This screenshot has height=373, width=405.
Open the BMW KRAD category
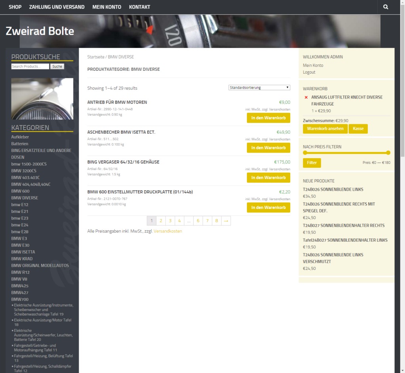pos(22,259)
